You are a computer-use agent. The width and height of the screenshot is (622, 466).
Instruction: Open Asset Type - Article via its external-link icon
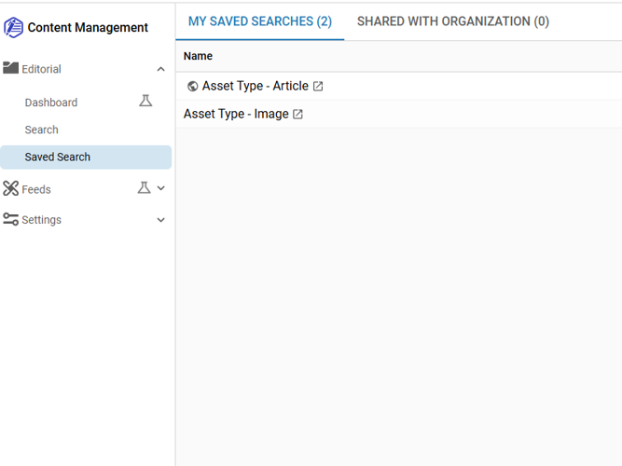click(x=318, y=87)
